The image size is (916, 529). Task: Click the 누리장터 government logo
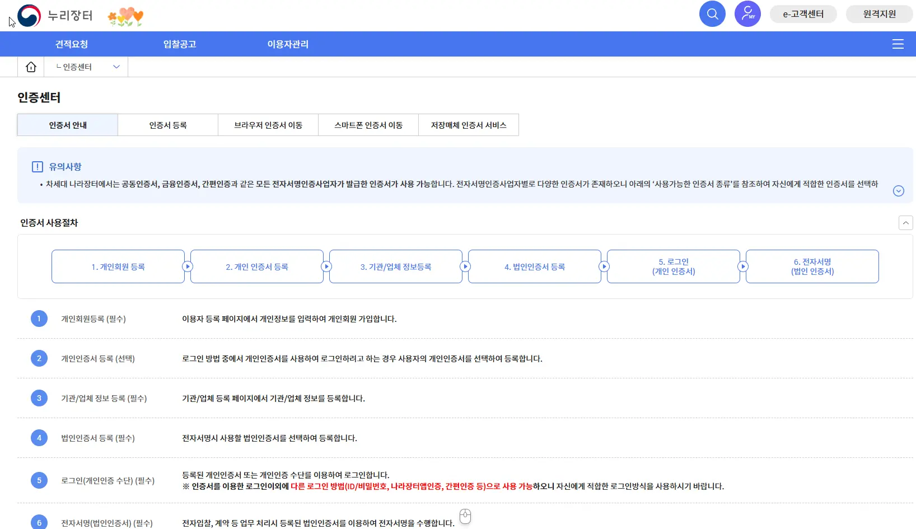tap(56, 15)
